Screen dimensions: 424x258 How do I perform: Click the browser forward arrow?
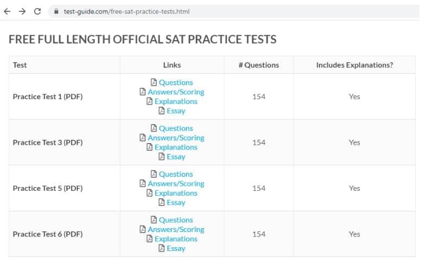tap(22, 11)
